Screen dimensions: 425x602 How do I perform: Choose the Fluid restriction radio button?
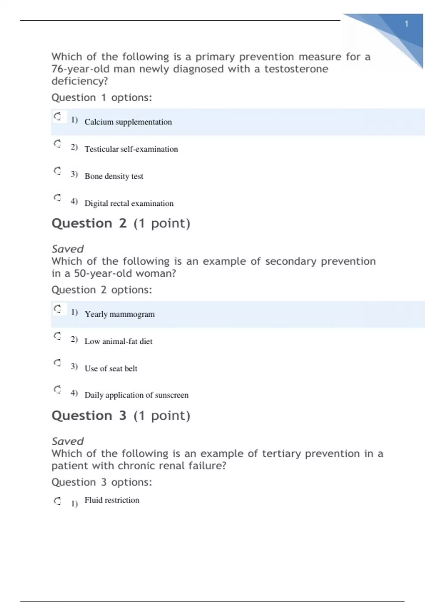(x=57, y=501)
